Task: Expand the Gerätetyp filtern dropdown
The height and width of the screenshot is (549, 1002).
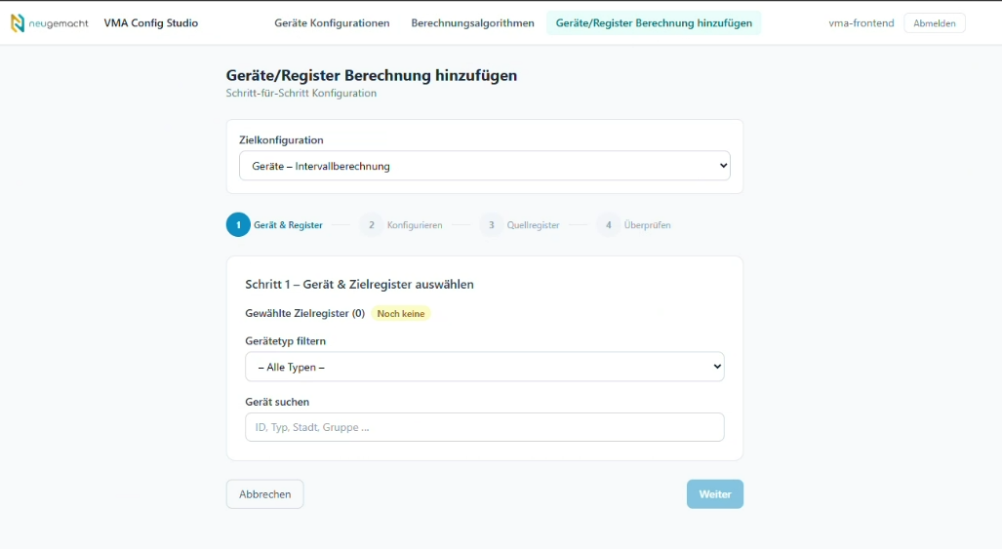Action: click(484, 367)
